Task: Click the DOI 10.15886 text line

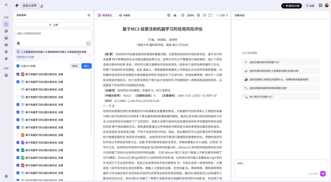Action: point(131,101)
